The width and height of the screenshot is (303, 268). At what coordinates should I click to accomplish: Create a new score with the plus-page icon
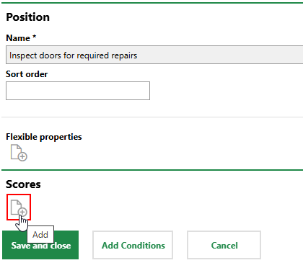pyautogui.click(x=19, y=207)
